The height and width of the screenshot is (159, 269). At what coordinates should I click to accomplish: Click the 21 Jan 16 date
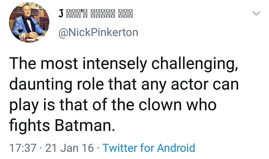click(x=70, y=148)
